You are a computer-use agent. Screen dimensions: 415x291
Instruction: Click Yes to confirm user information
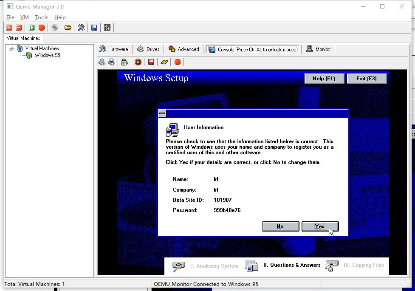pos(320,226)
